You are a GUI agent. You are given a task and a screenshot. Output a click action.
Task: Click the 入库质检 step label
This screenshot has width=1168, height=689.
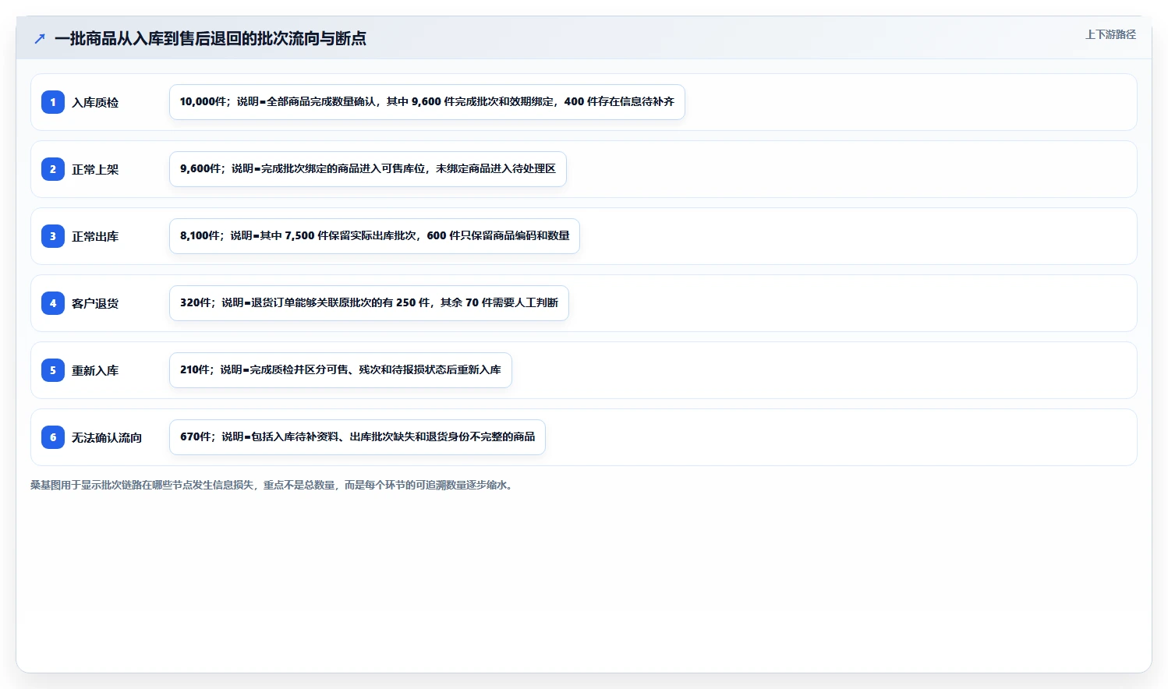(95, 103)
